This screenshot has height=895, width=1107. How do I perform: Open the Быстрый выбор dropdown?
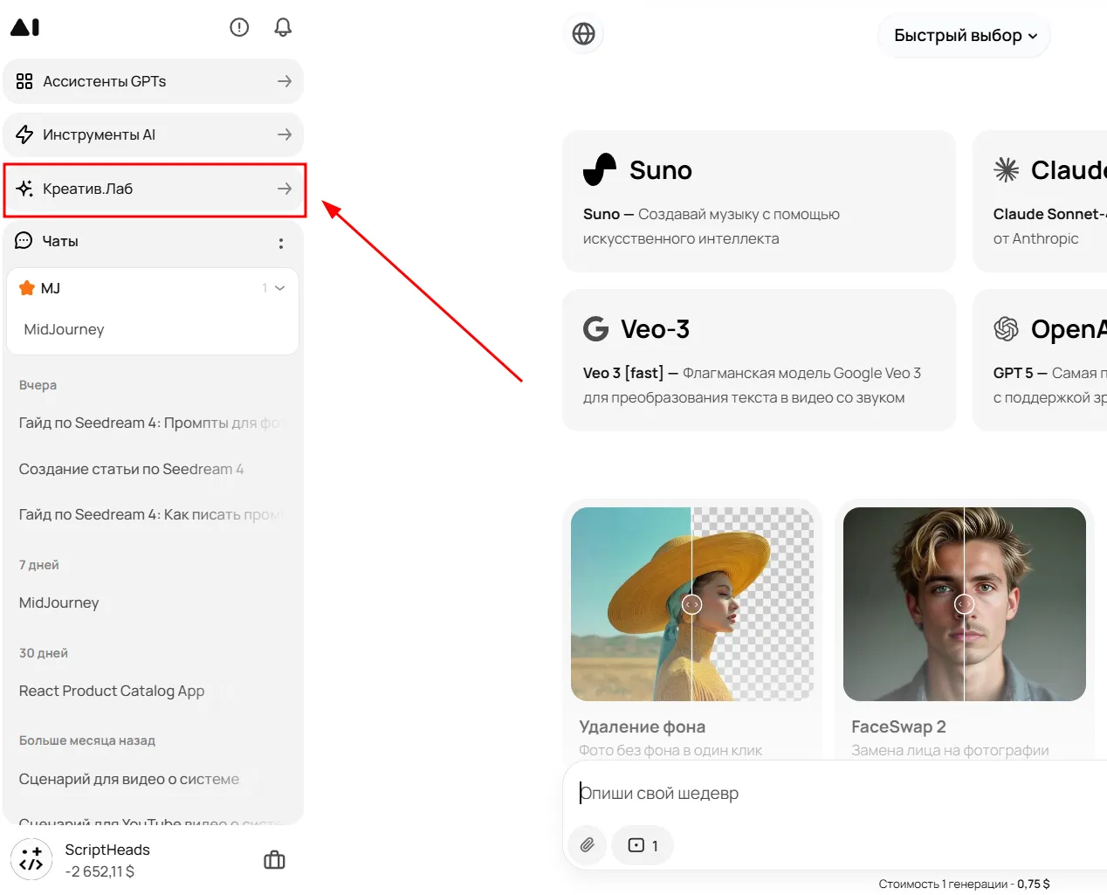[x=964, y=36]
